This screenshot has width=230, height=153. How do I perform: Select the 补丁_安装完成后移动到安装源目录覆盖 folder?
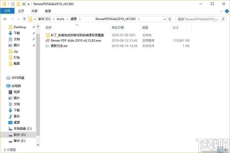pos(77,35)
